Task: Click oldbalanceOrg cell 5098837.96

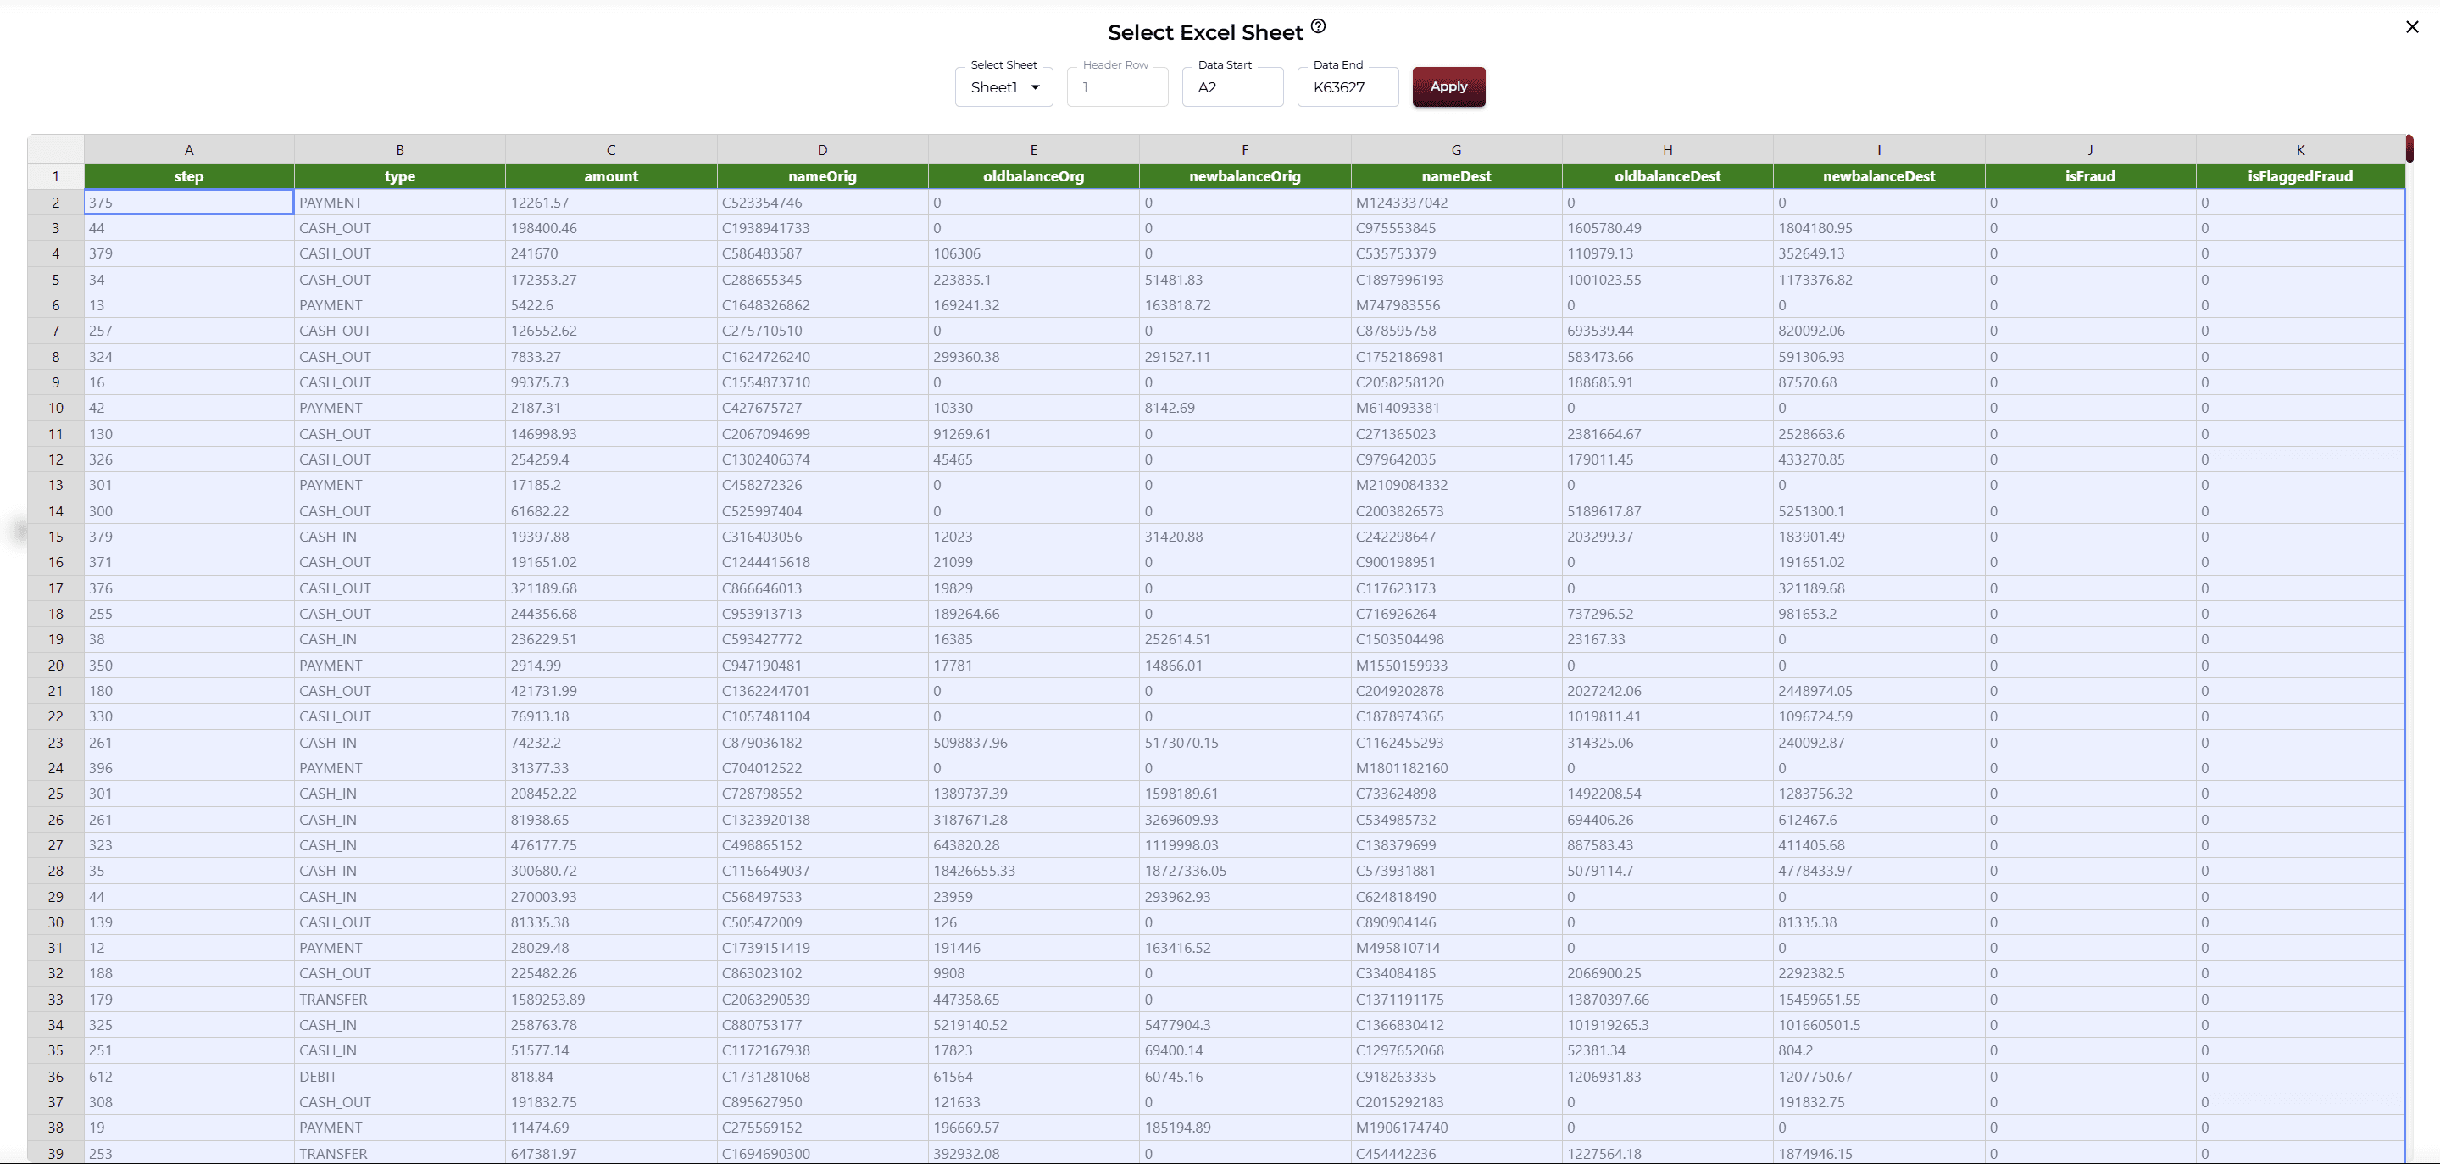Action: click(1033, 742)
